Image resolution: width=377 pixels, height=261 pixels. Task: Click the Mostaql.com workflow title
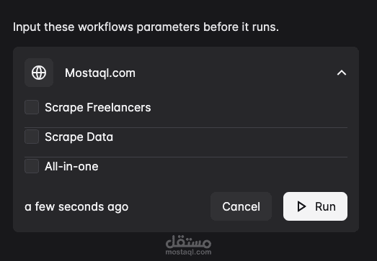100,73
